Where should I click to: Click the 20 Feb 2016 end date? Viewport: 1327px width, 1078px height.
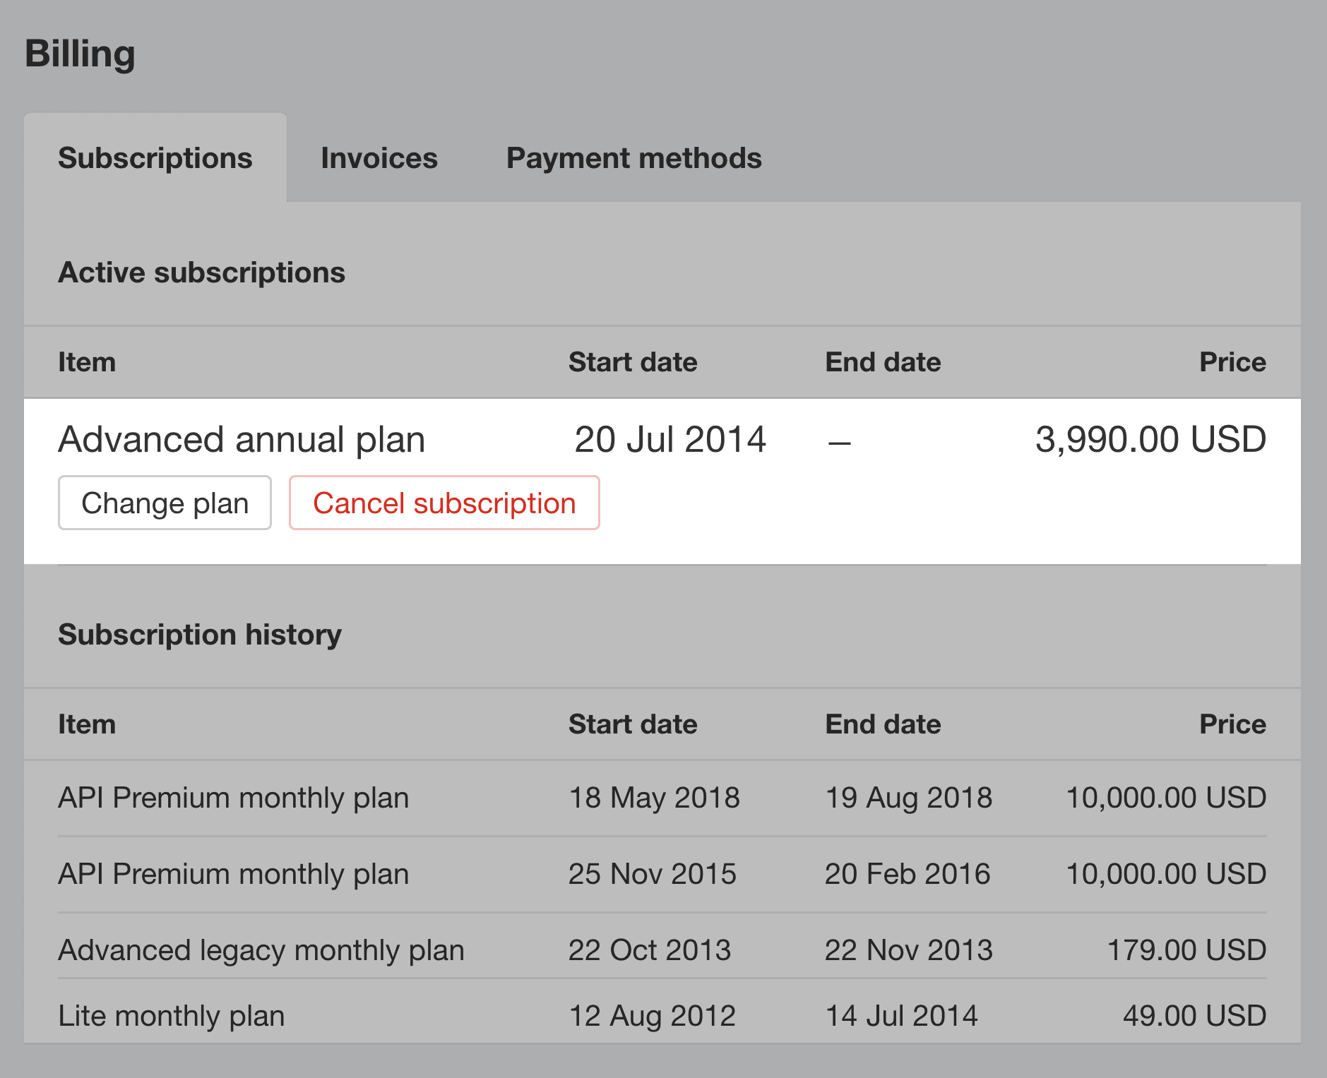coord(908,874)
